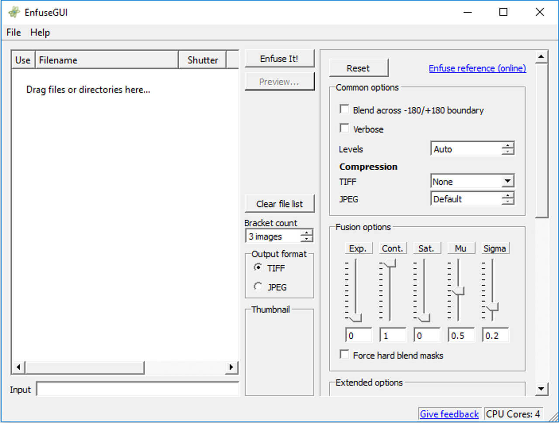Viewport: 559px width, 423px height.
Task: Increase the Bracket count spinner
Action: (307, 233)
